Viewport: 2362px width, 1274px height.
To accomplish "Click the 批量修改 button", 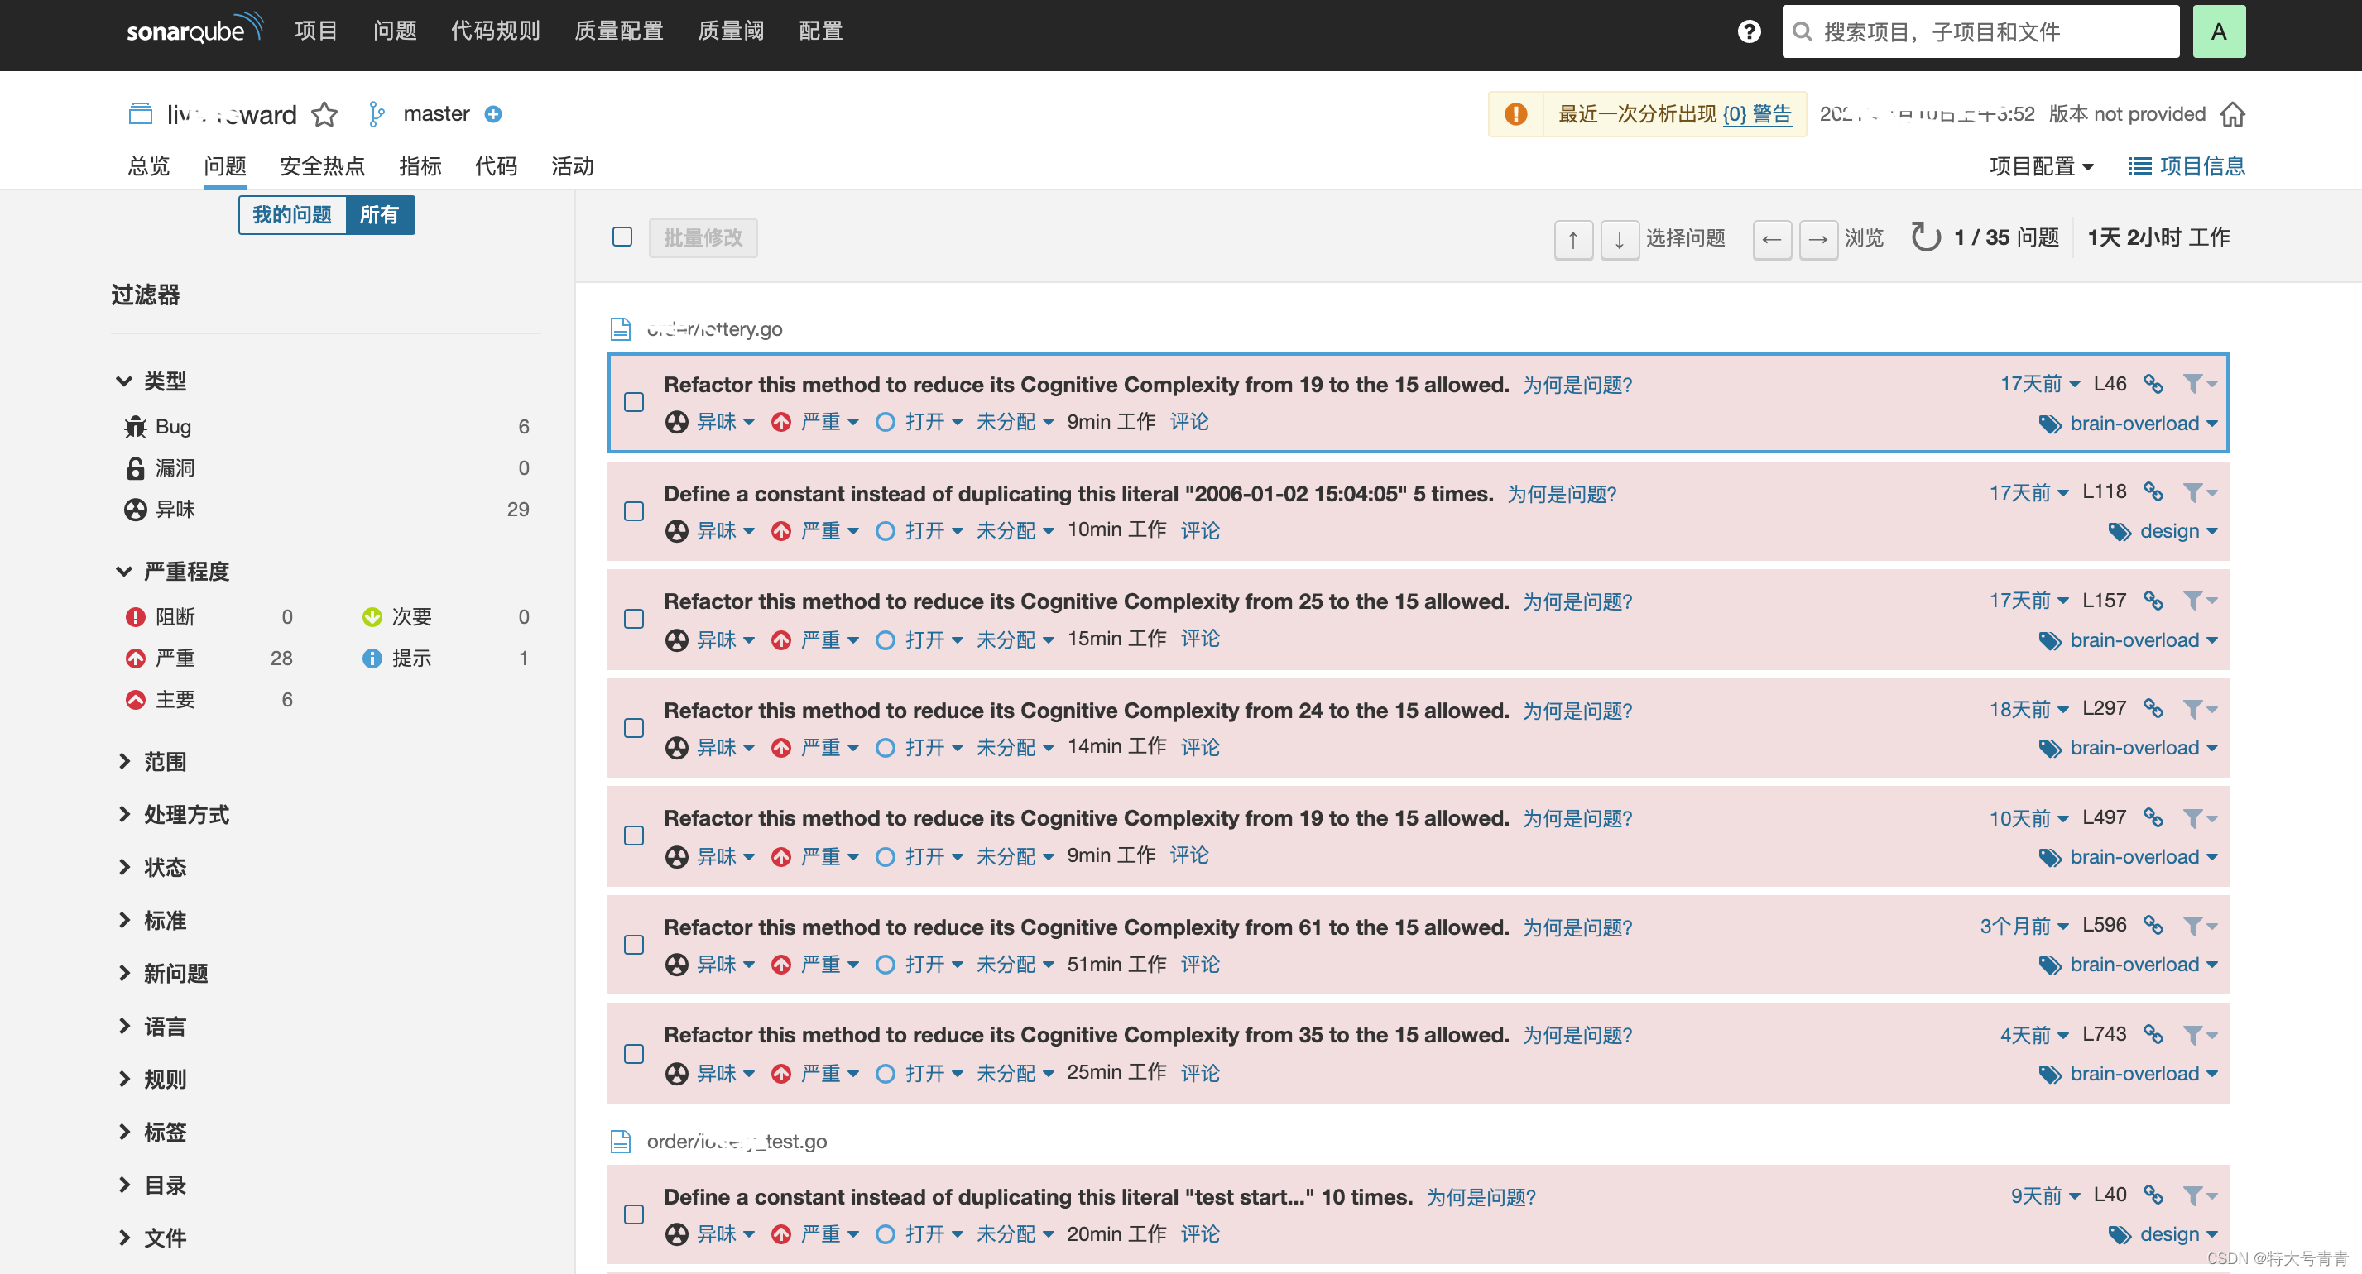I will point(703,238).
